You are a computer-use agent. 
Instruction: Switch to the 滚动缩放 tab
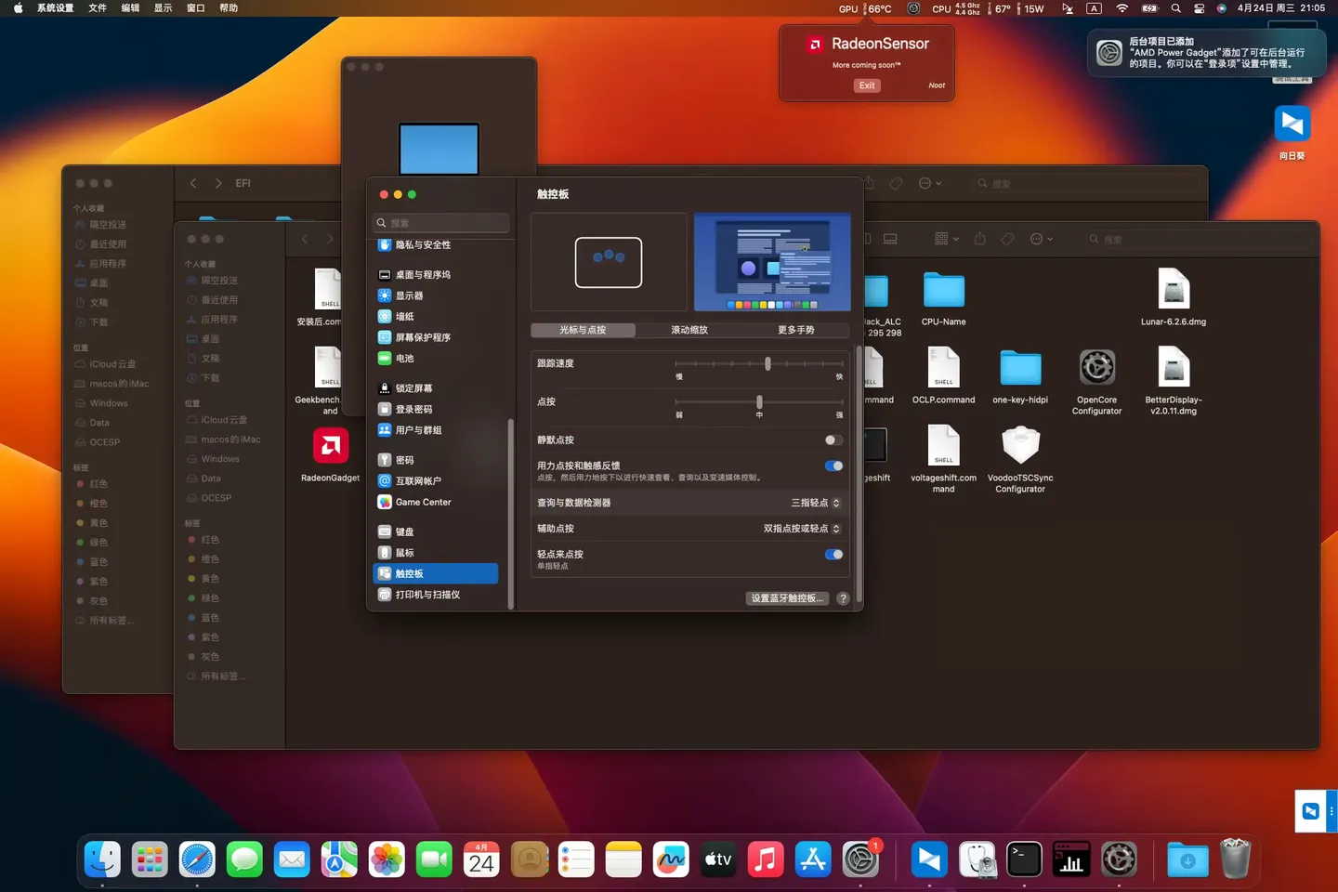pyautogui.click(x=689, y=330)
